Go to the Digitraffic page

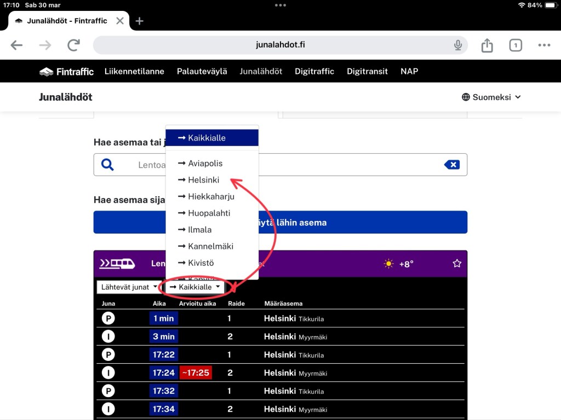[x=314, y=72]
